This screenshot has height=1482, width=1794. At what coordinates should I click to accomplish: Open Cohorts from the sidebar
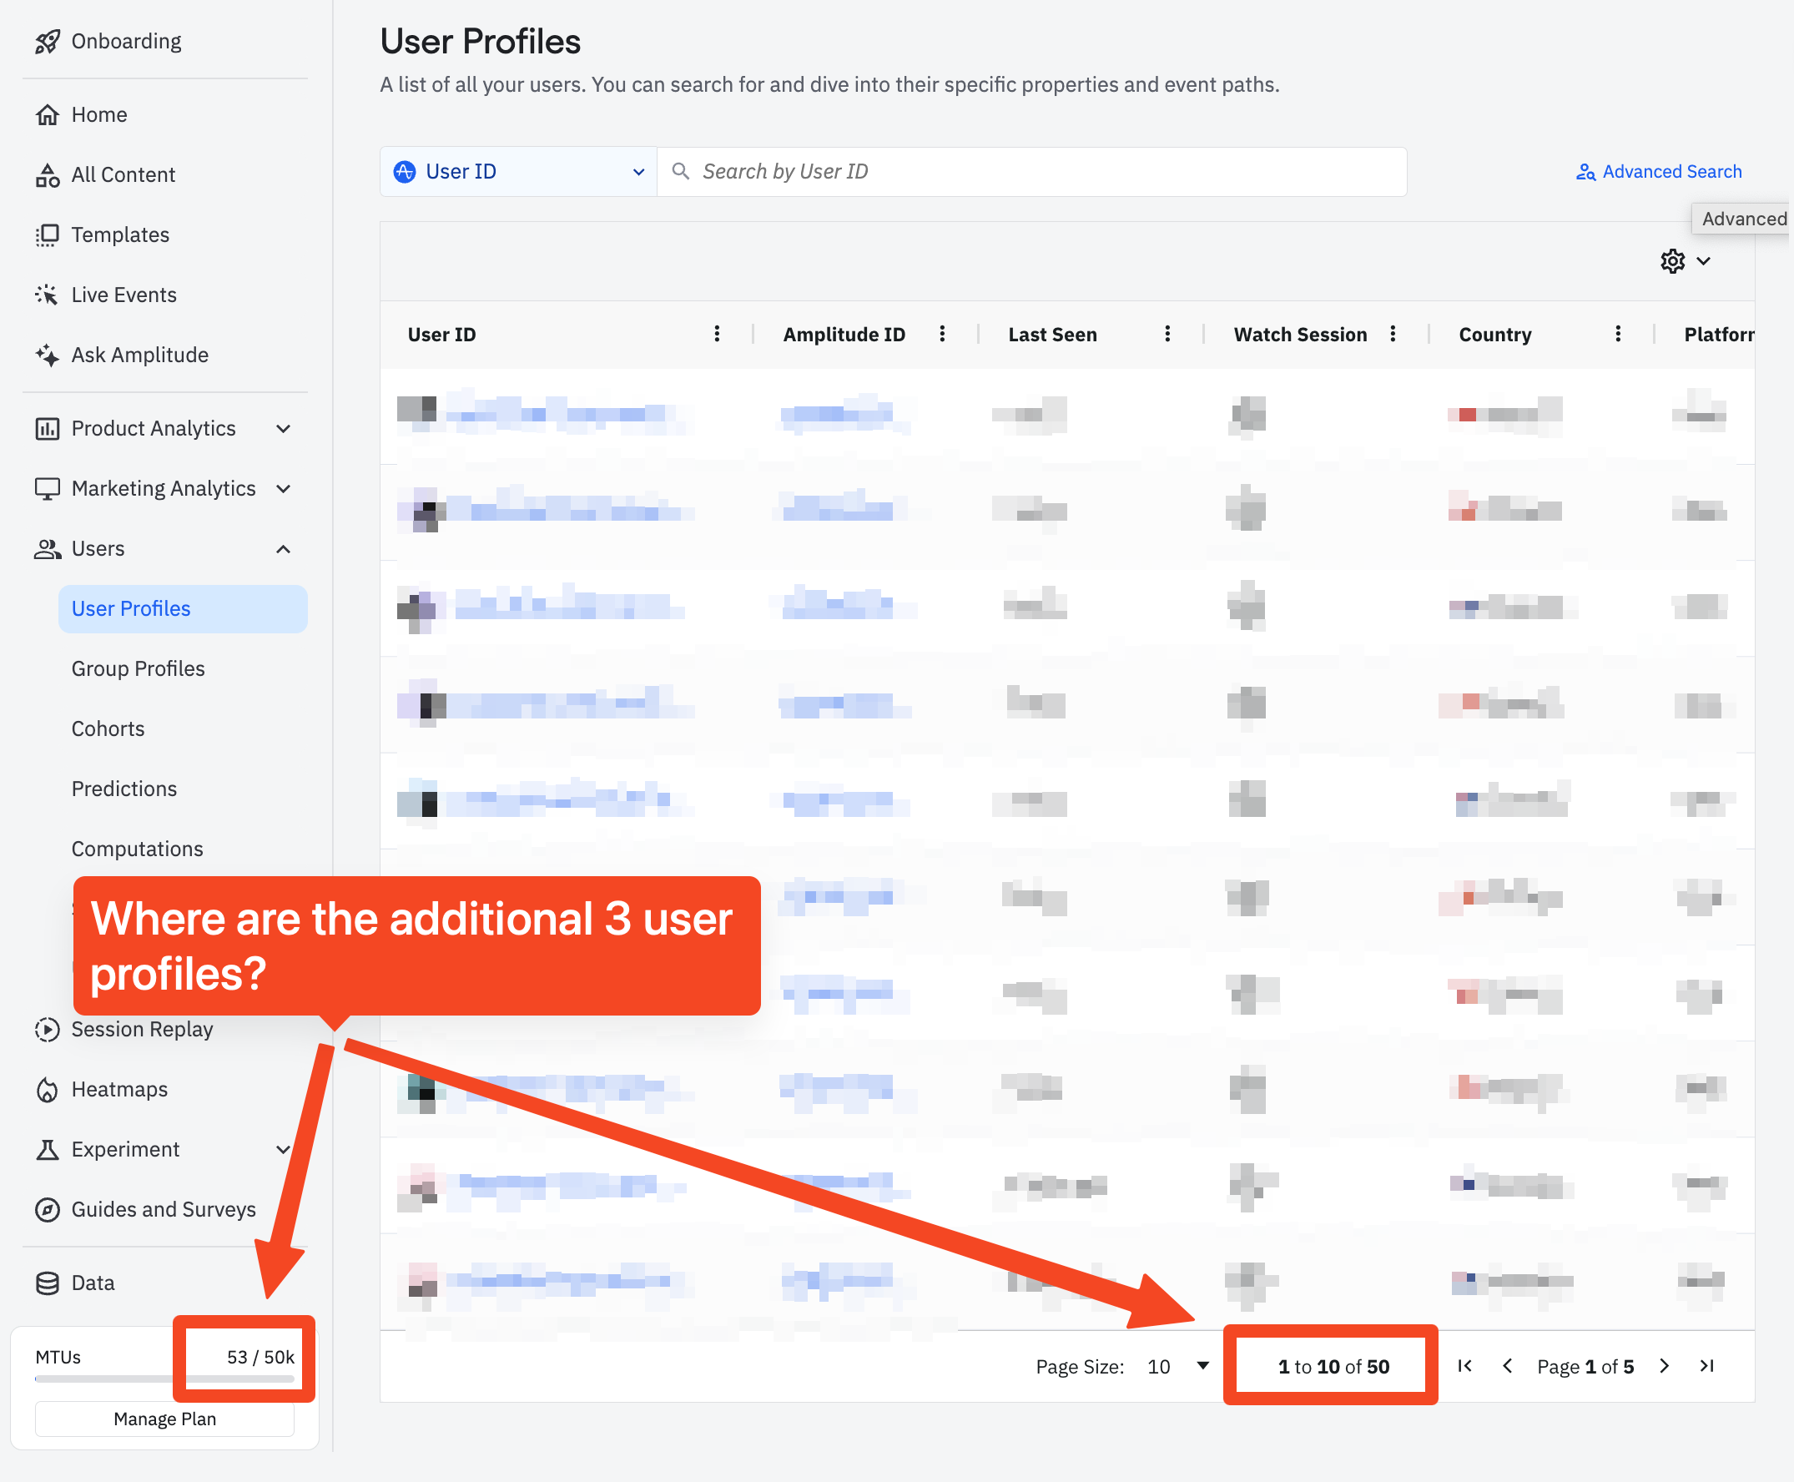click(x=108, y=728)
